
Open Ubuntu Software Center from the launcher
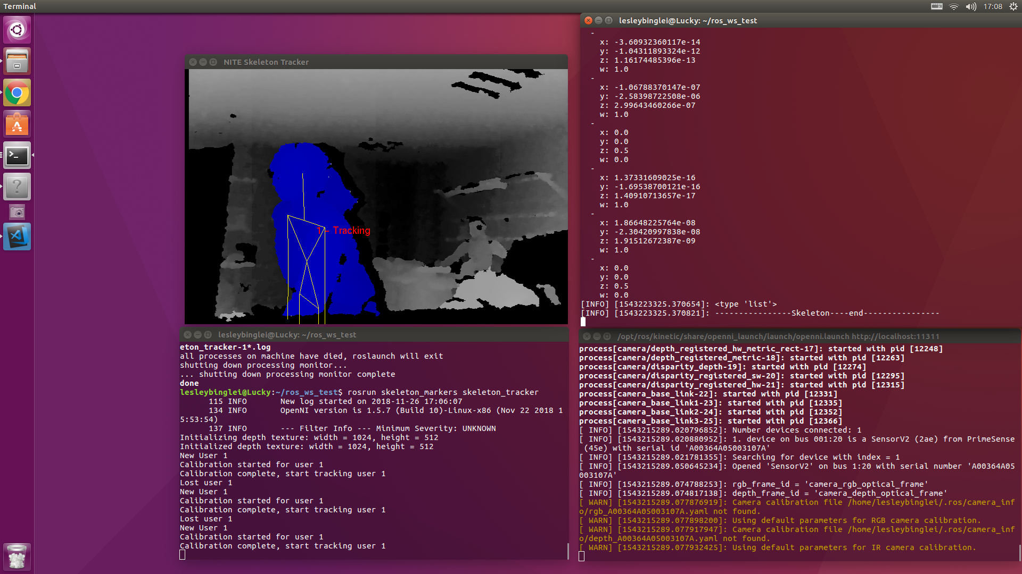tap(17, 123)
